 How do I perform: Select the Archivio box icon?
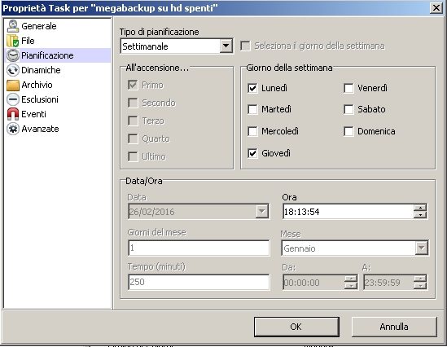point(13,85)
